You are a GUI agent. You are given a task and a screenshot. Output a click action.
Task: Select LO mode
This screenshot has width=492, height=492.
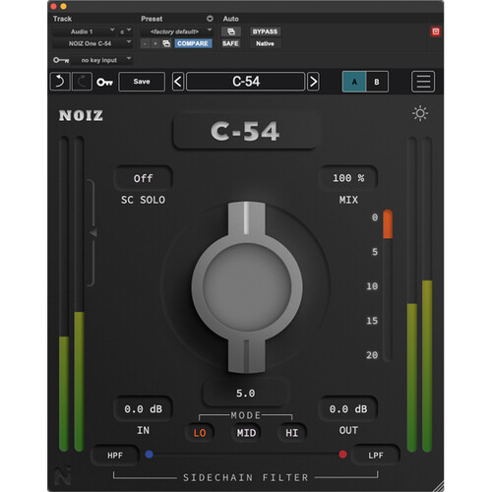tap(200, 433)
